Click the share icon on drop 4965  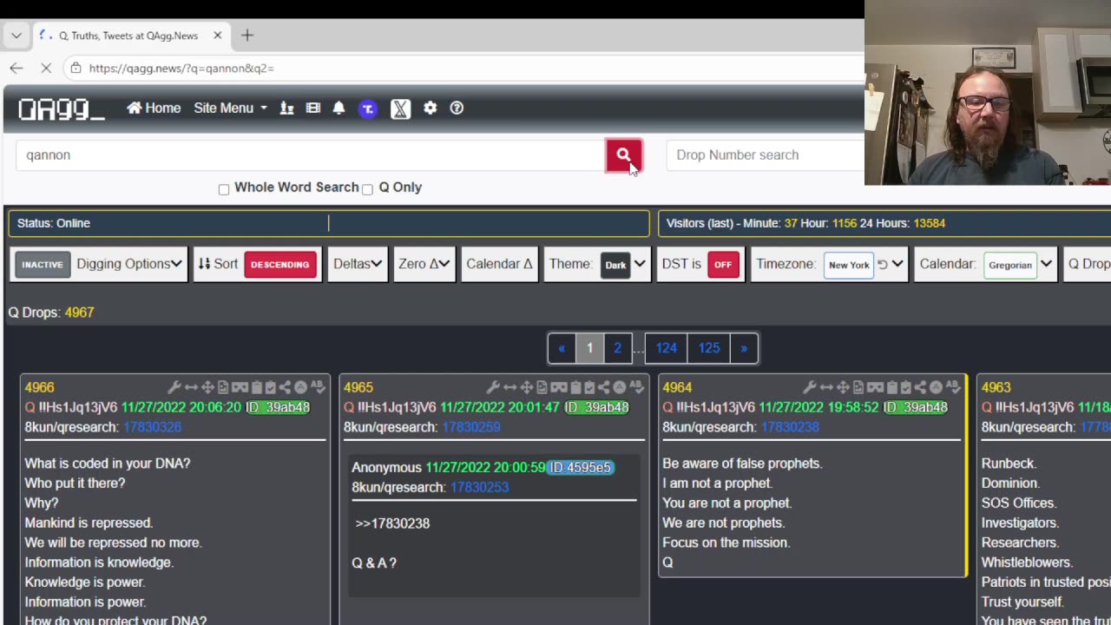[x=603, y=387]
